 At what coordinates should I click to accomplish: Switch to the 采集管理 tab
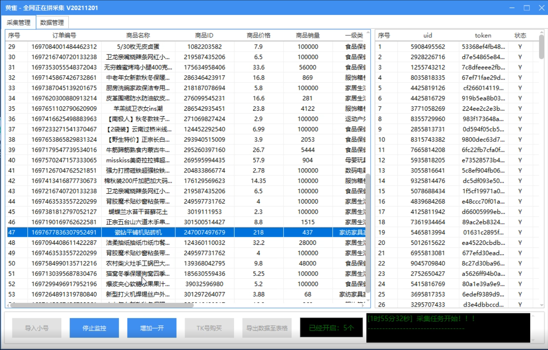[18, 23]
